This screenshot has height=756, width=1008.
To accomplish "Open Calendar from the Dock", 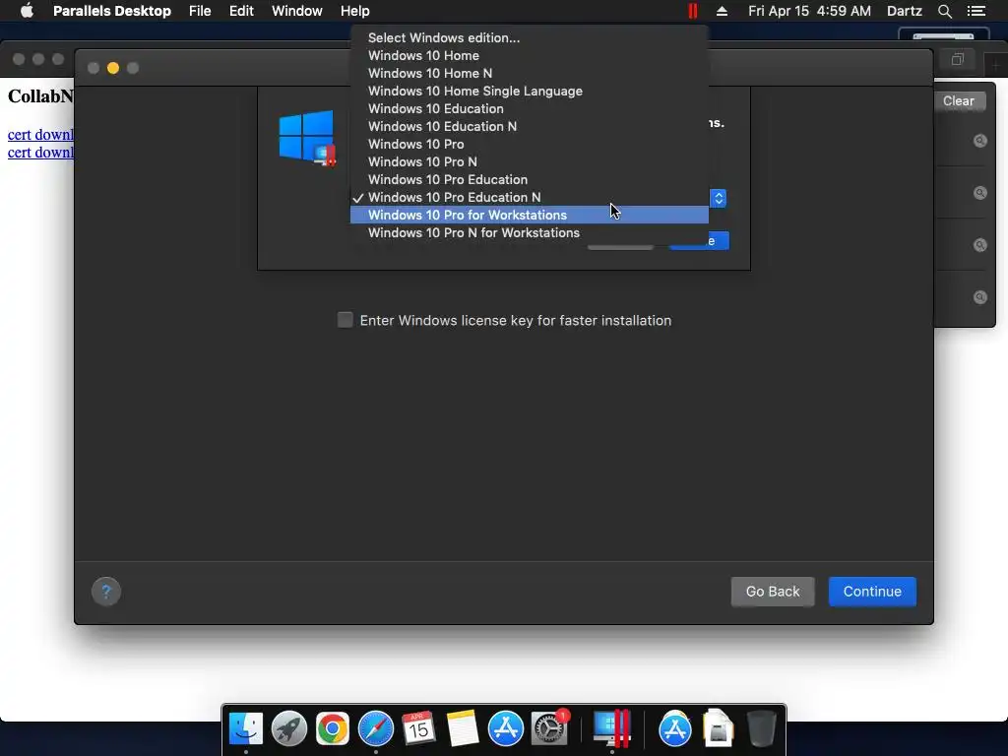I will click(418, 729).
